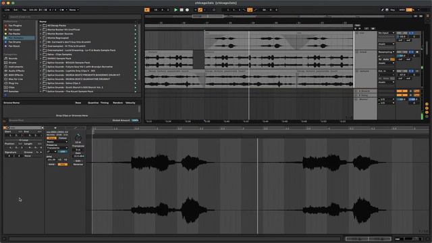Expand the All Decap Packs folder
The image size is (432, 243).
pyautogui.click(x=40, y=26)
